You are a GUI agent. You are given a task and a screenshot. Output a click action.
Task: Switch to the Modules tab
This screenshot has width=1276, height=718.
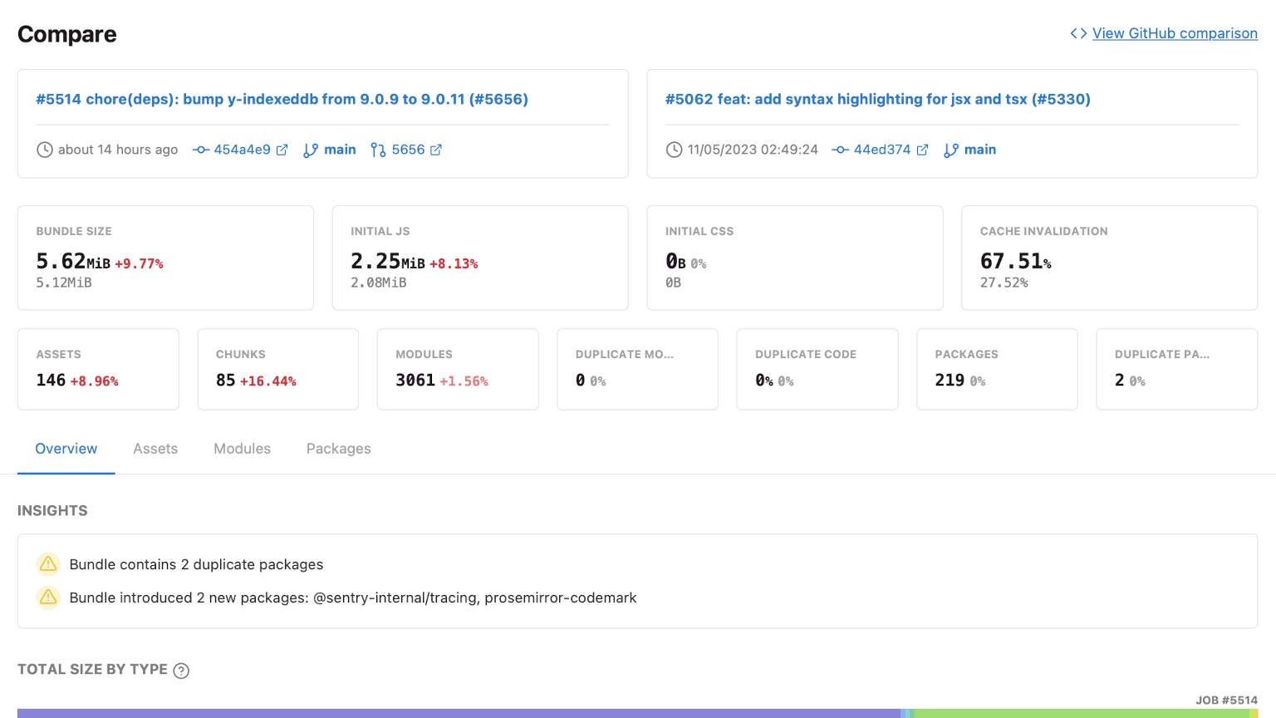point(242,449)
